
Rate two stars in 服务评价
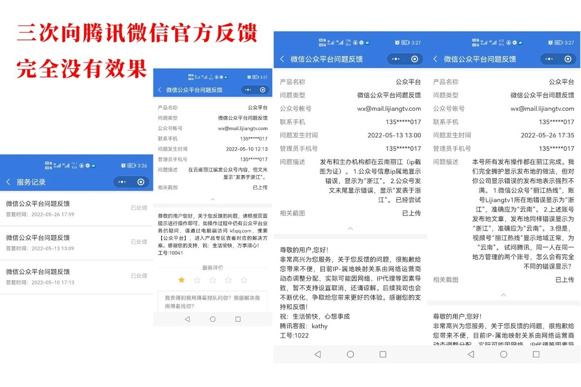(x=197, y=280)
